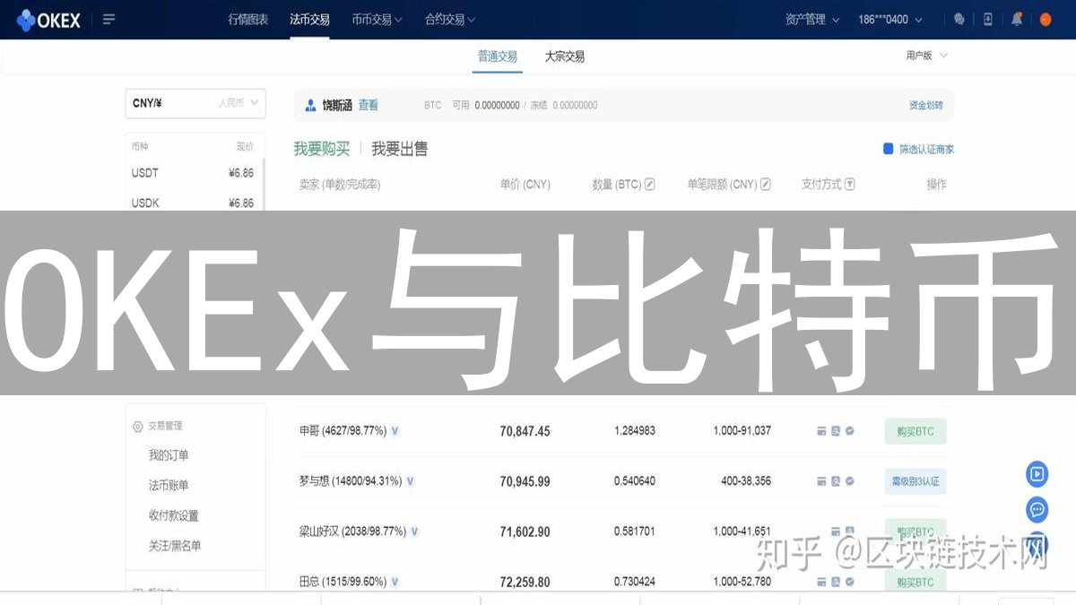
Task: Click the V badge after 申哥
Action: (395, 431)
